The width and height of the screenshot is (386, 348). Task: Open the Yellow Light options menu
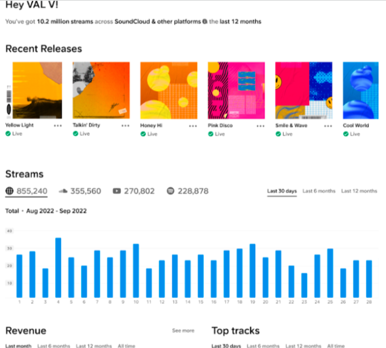coord(58,126)
